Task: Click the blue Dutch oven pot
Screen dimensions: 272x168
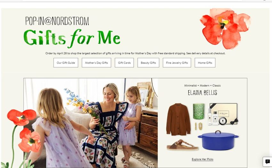Action: point(218,140)
